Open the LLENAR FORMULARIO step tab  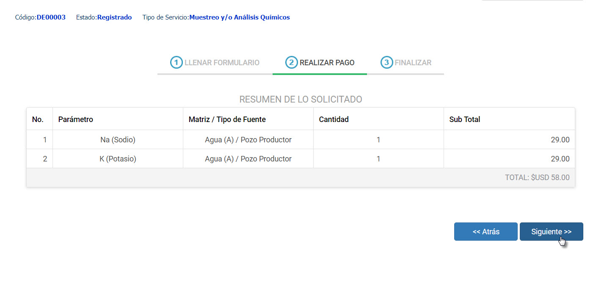click(215, 63)
